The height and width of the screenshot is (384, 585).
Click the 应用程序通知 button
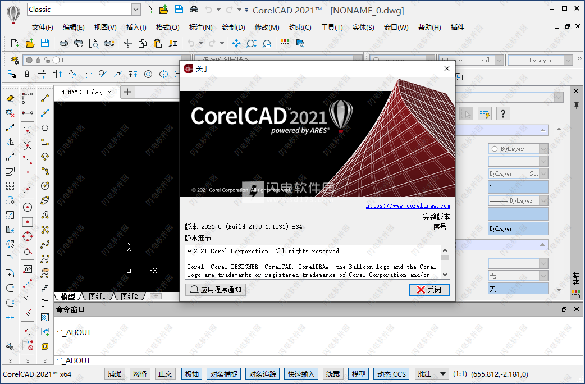point(216,290)
